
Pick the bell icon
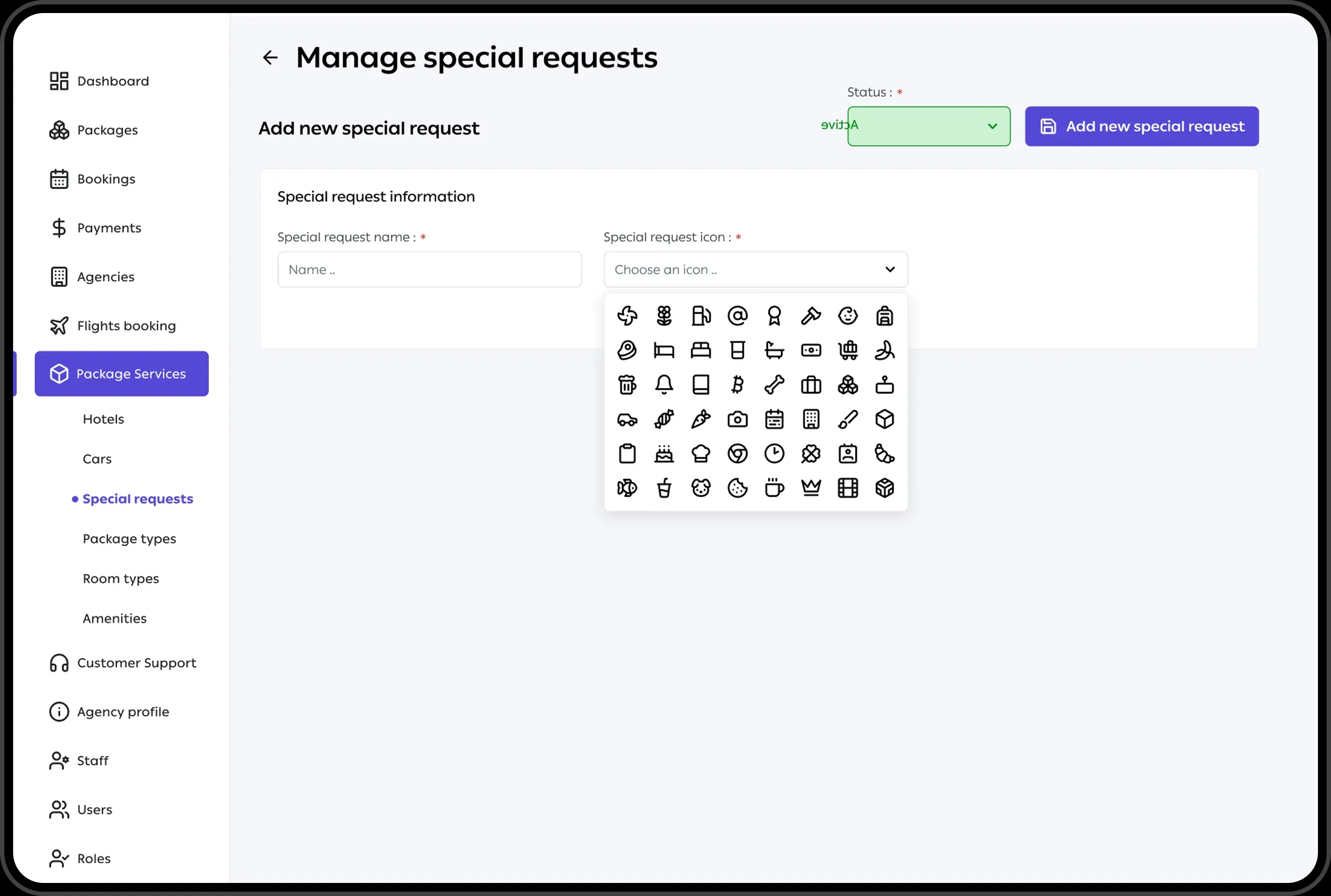663,384
